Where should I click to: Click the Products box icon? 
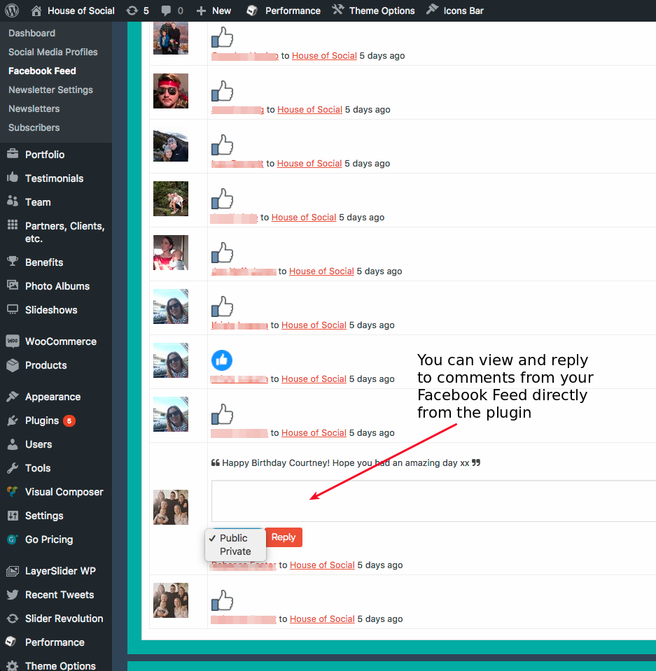point(13,365)
